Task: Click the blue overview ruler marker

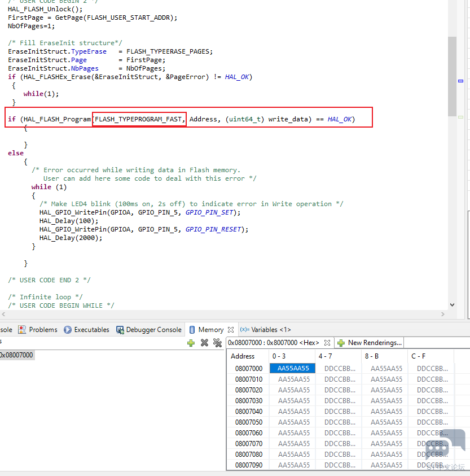Action: click(460, 81)
